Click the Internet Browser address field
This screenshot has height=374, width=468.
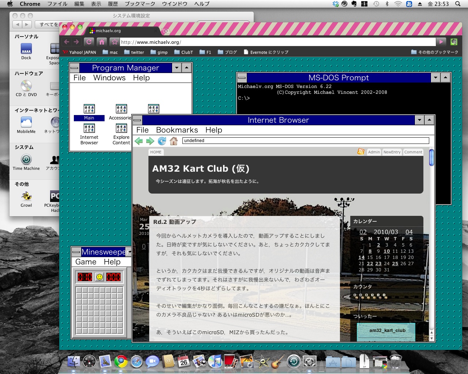(x=305, y=141)
